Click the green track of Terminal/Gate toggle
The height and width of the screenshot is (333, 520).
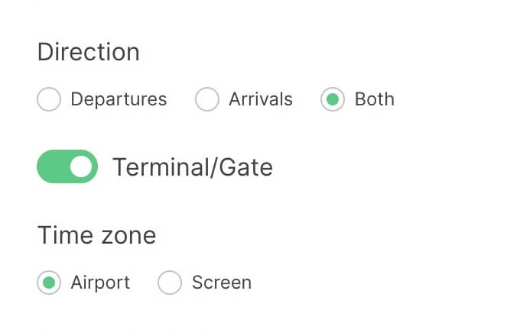point(52,166)
